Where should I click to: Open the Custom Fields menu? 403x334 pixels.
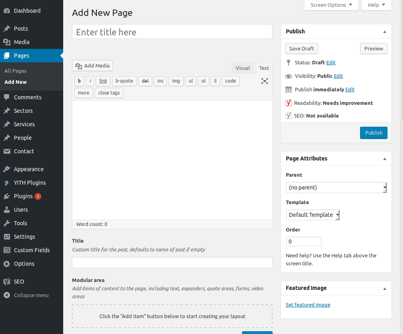coord(31,250)
